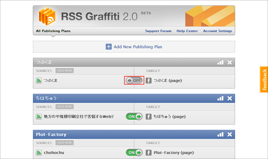Open the Support Forum link
Image resolution: width=268 pixels, height=159 pixels.
158,31
